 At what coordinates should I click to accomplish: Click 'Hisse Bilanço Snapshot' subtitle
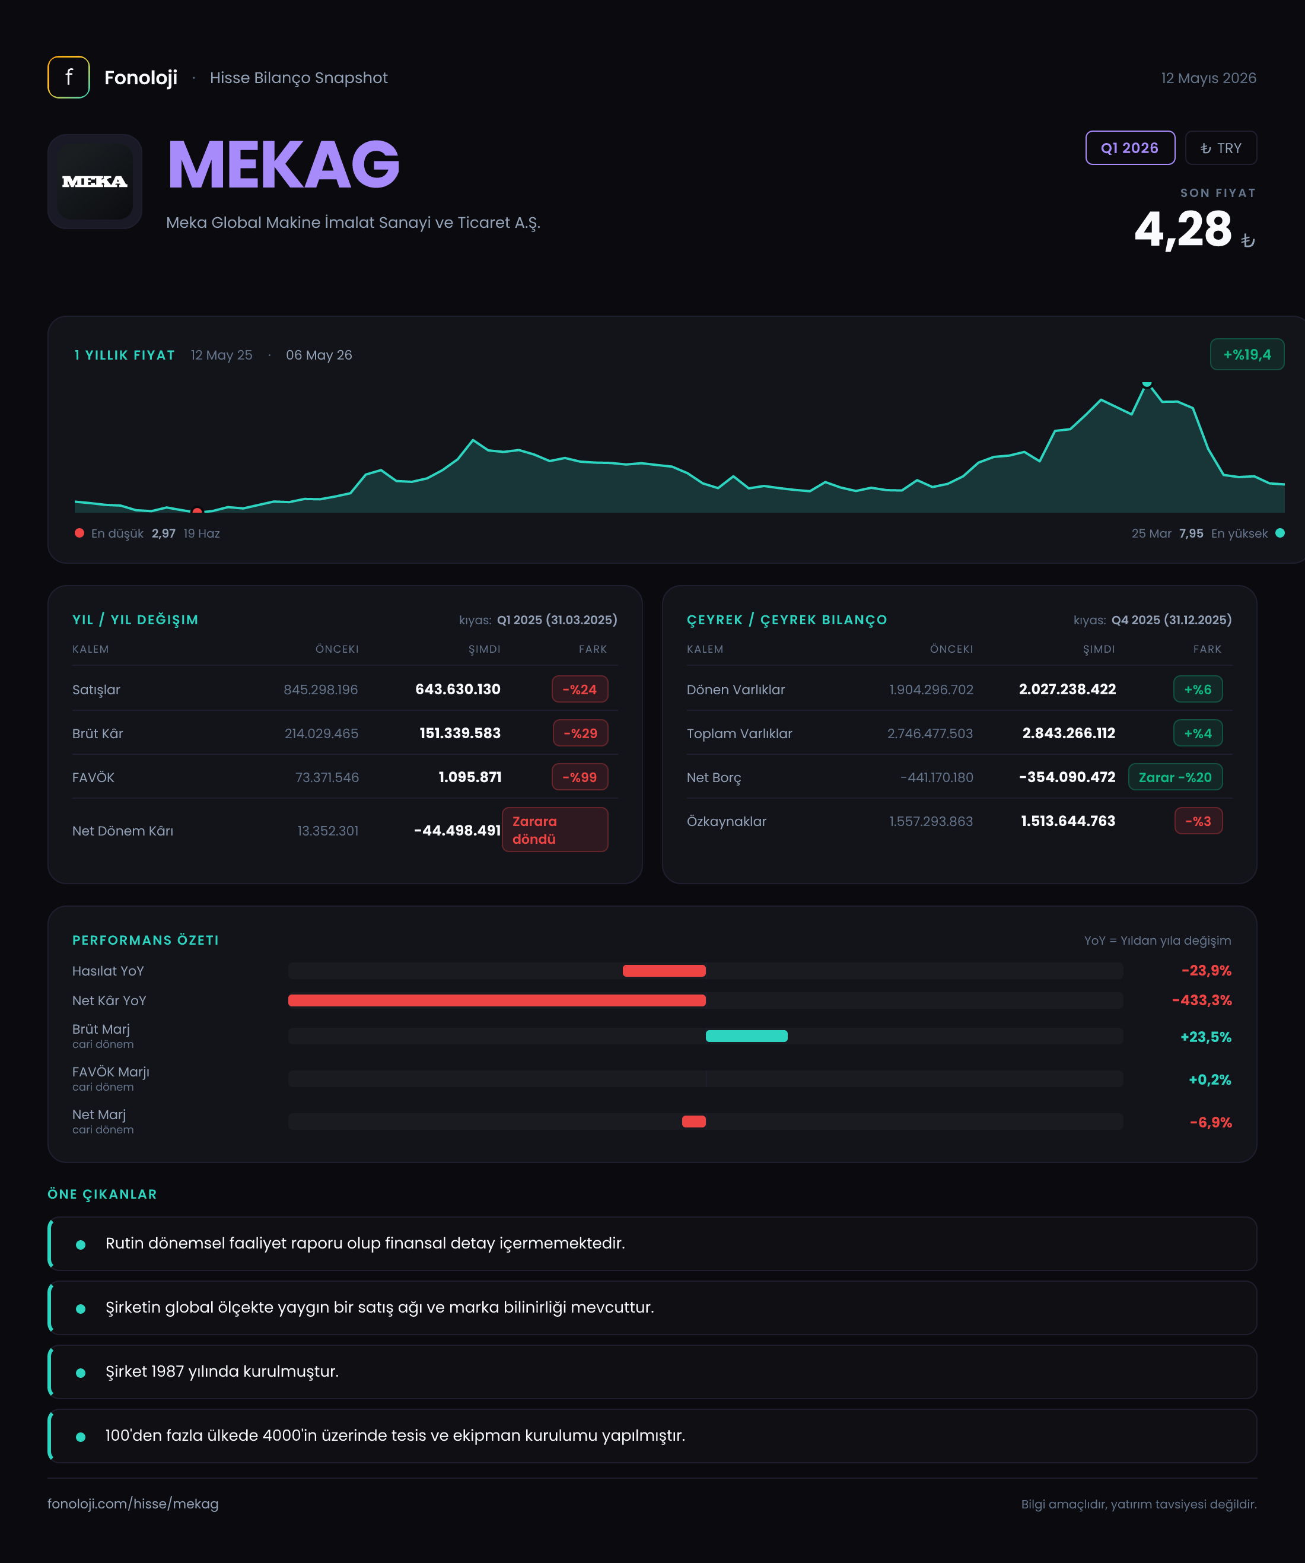pos(298,78)
